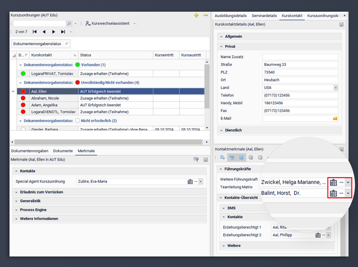This screenshot has height=267, width=358.
Task: Collapse the Vorhanden status group
Action: click(x=21, y=64)
